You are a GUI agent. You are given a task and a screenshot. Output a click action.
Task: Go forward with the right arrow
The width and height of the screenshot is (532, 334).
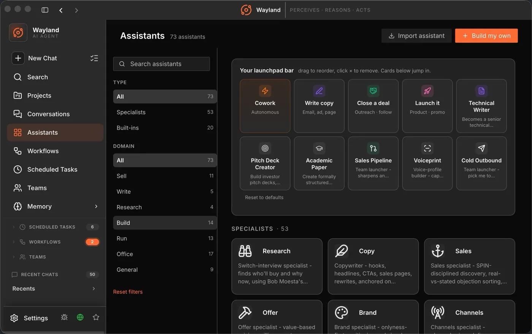[76, 10]
